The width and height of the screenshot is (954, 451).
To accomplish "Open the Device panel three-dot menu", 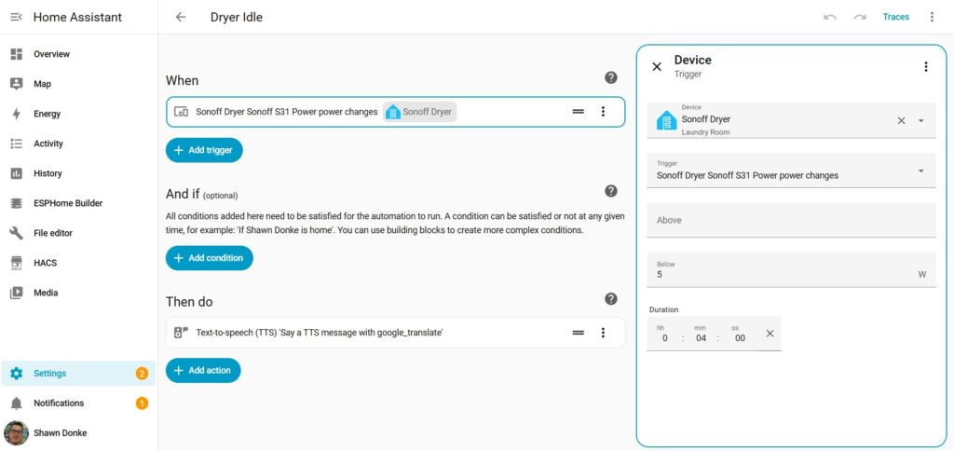I will (x=925, y=67).
